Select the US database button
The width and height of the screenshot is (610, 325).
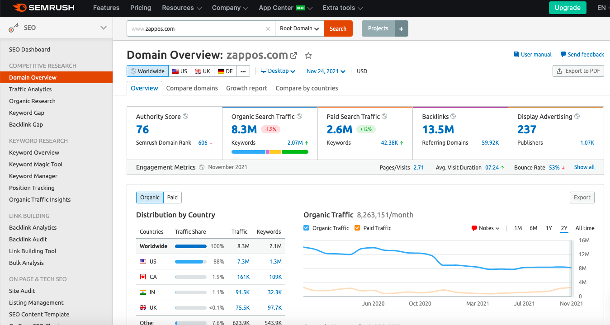click(180, 71)
